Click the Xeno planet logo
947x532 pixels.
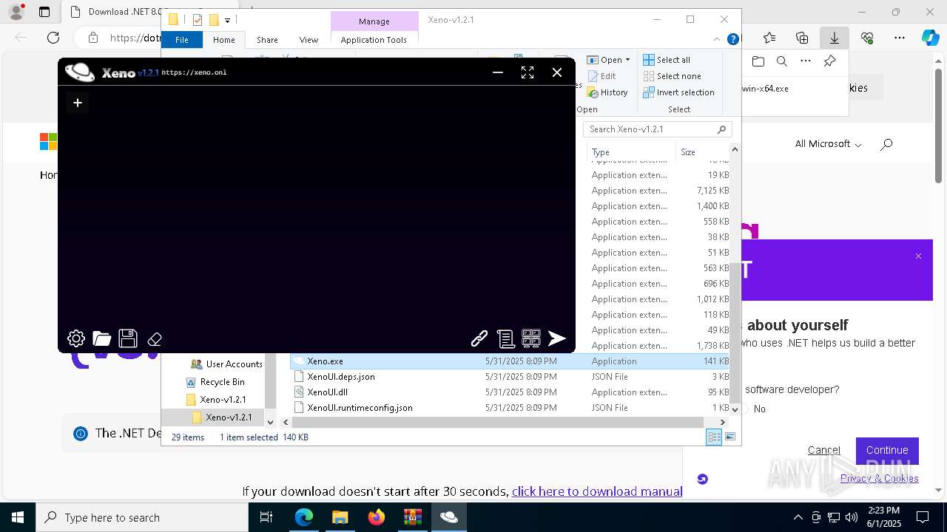[x=80, y=72]
